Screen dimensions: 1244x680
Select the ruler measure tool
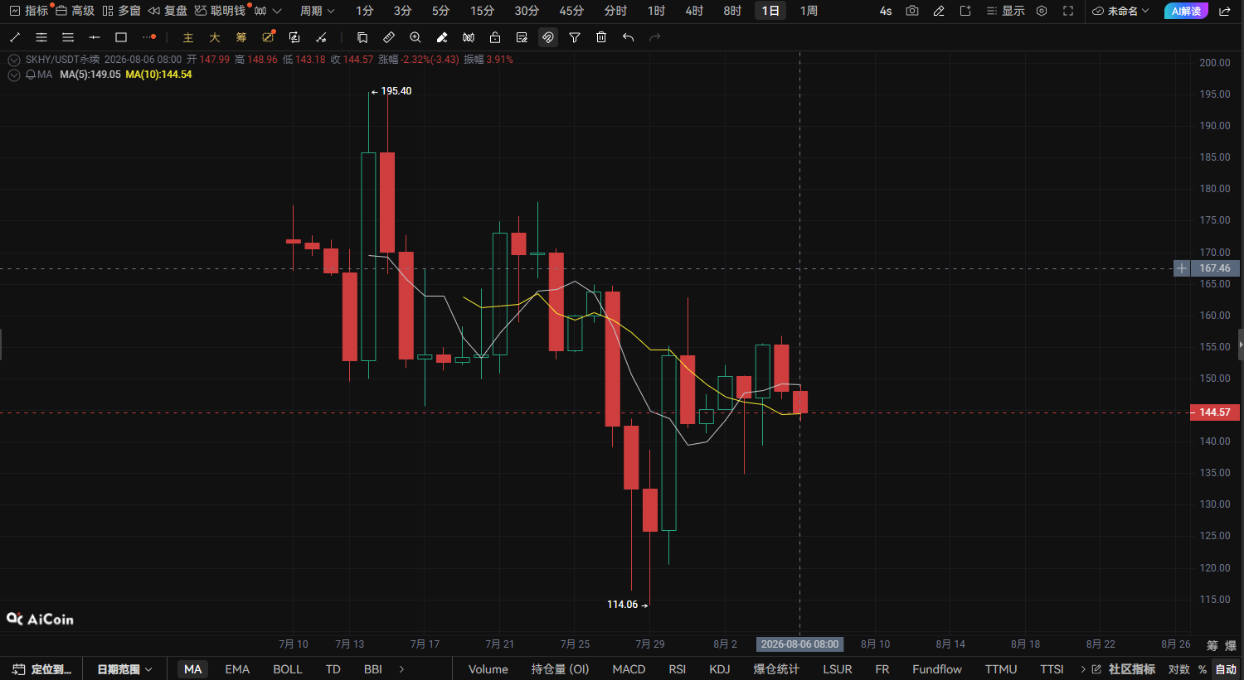tap(389, 37)
